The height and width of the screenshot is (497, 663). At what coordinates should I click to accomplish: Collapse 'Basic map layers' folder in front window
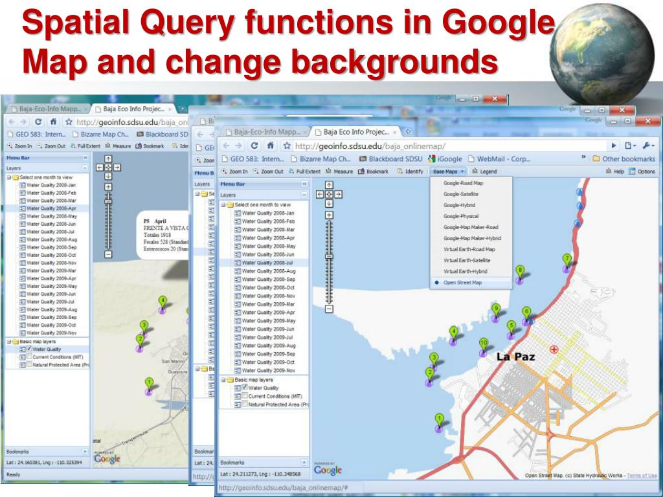coord(223,380)
